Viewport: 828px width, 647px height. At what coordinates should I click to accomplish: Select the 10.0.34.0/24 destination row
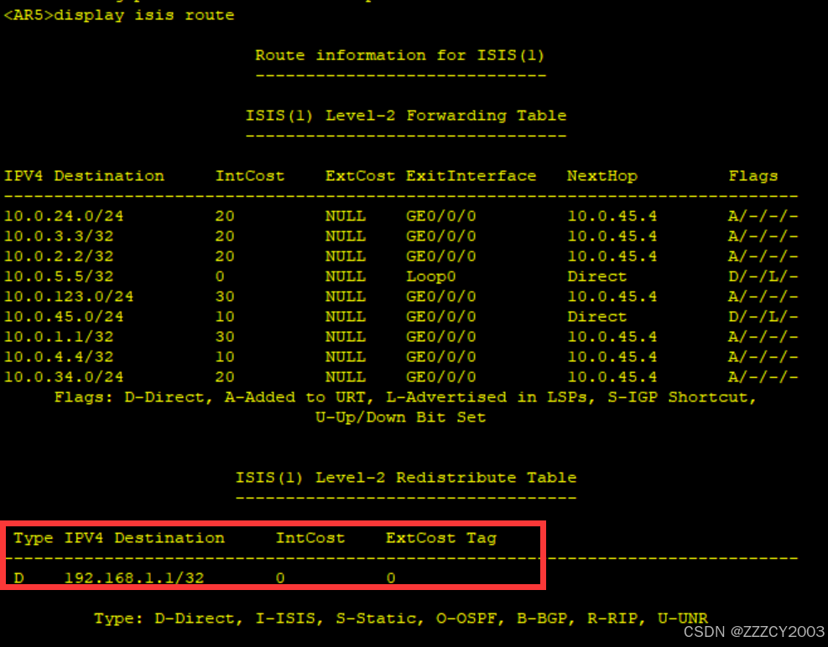[64, 377]
